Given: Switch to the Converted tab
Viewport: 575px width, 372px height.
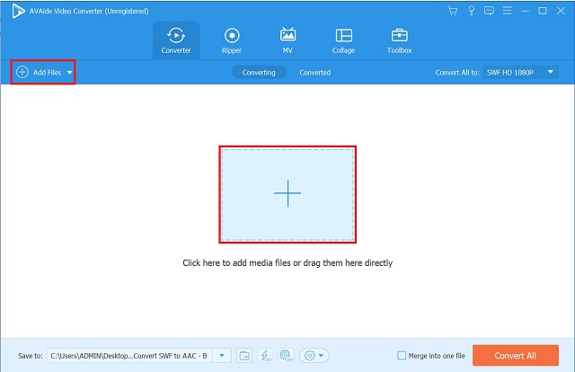Looking at the screenshot, I should [314, 72].
